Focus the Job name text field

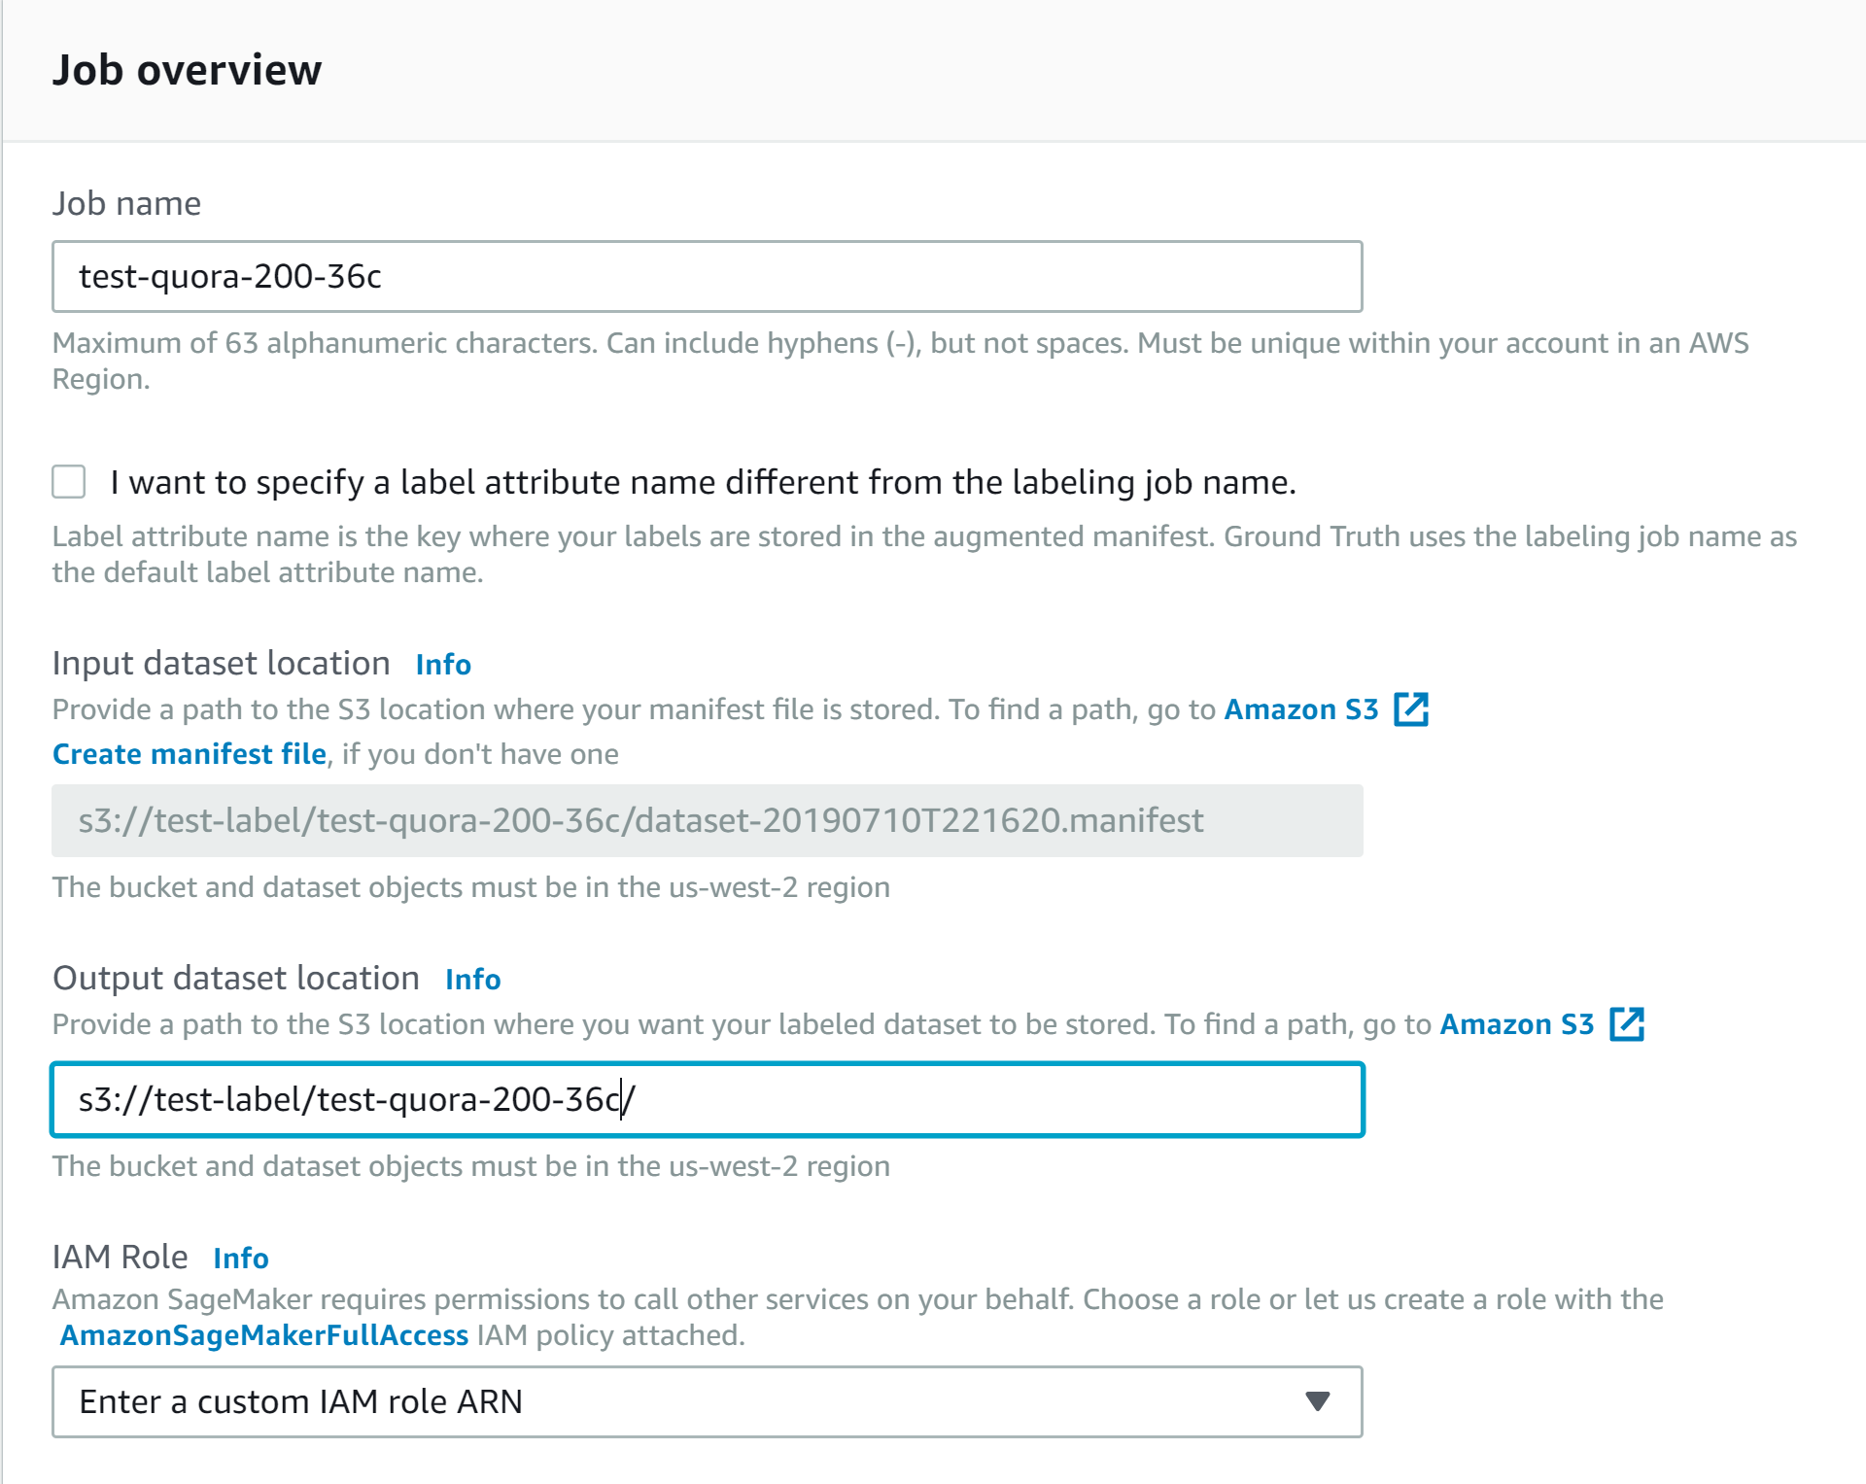[707, 277]
